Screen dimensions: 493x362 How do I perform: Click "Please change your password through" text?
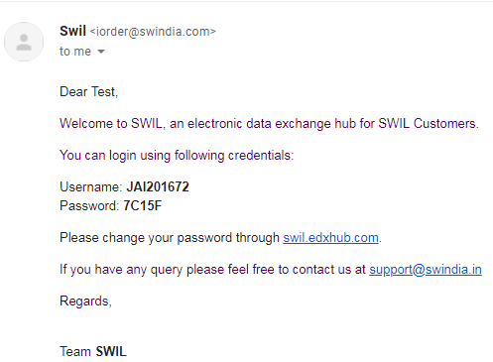tap(170, 238)
